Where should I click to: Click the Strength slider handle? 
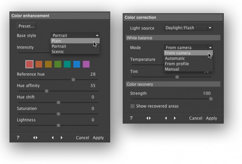(211, 99)
